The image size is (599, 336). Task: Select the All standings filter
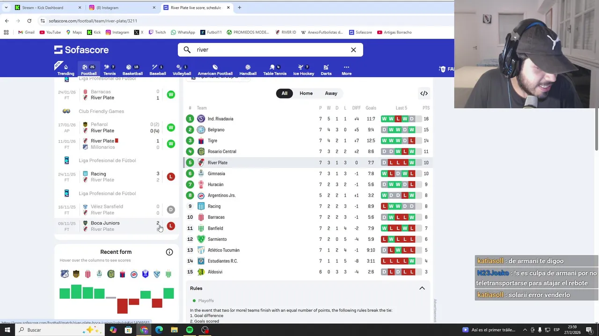point(284,93)
